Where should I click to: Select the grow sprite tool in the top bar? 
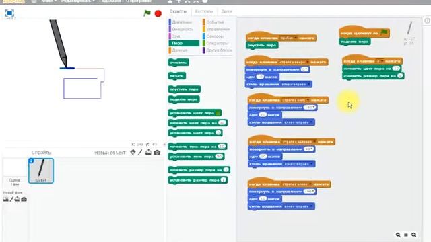(x=187, y=1)
